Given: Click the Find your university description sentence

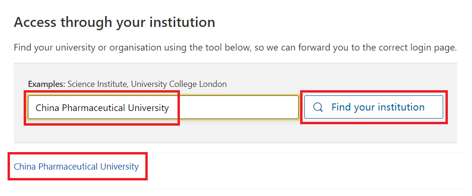Looking at the screenshot, I should coord(235,48).
